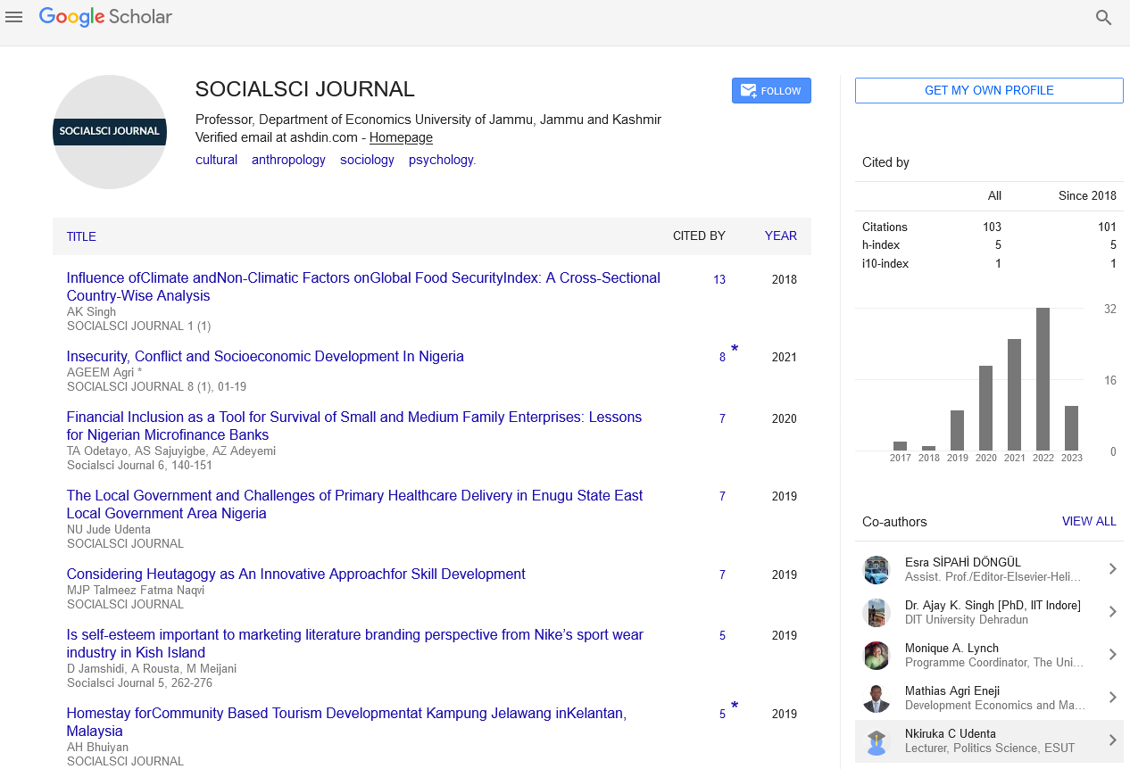View the 8 citations of Insecurity article
The image size is (1130, 769).
[x=722, y=357]
